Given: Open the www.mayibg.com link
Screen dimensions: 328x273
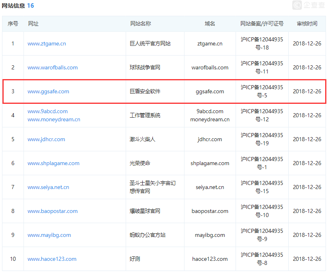Looking at the screenshot, I should (x=49, y=235).
